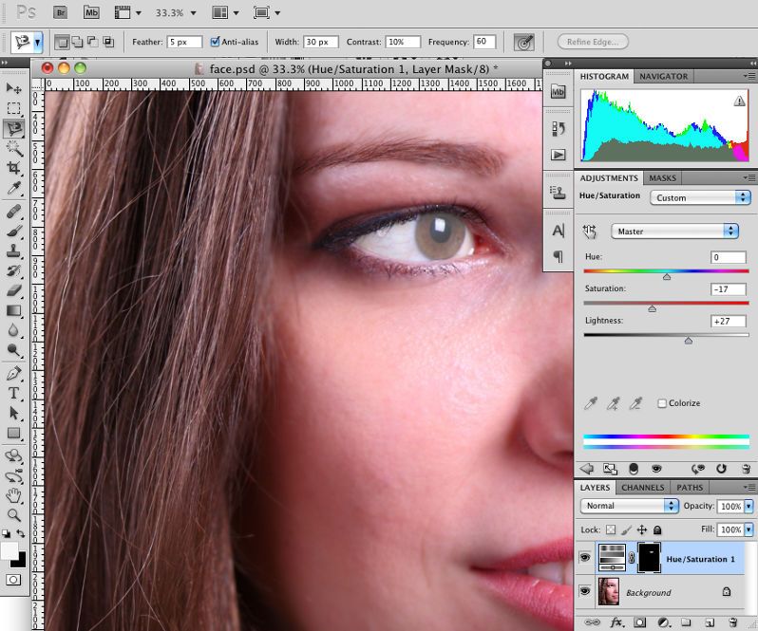Select the Move tool
Screen dimensions: 758x631
tap(14, 88)
